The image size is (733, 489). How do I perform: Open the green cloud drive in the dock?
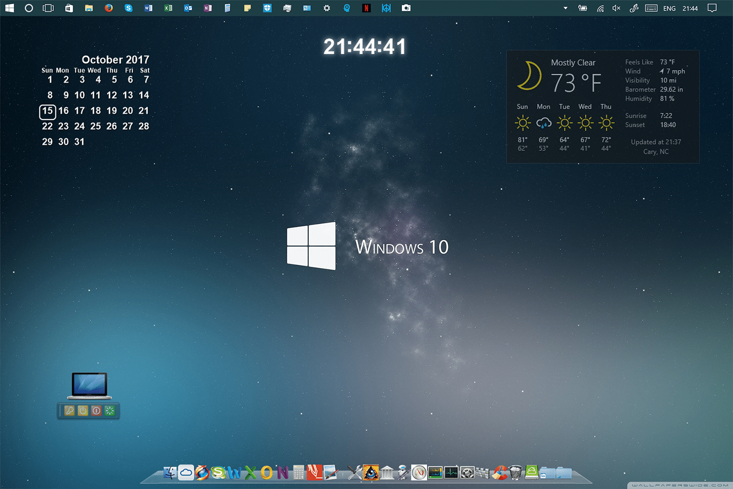click(x=531, y=473)
